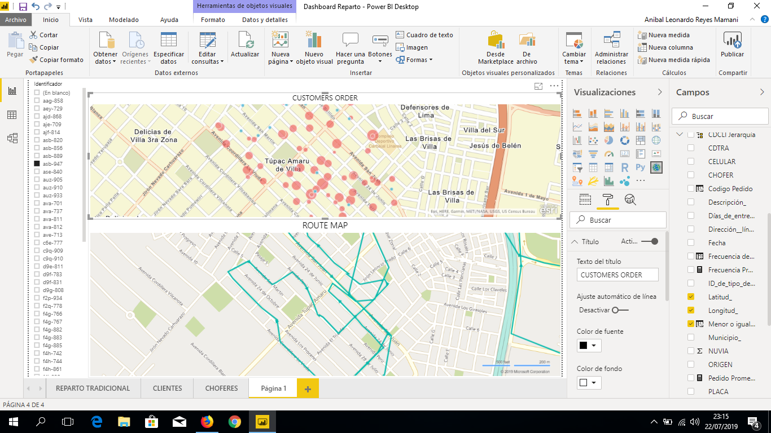771x433 pixels.
Task: Check the asb-820 identifier checkbox
Action: (37, 140)
